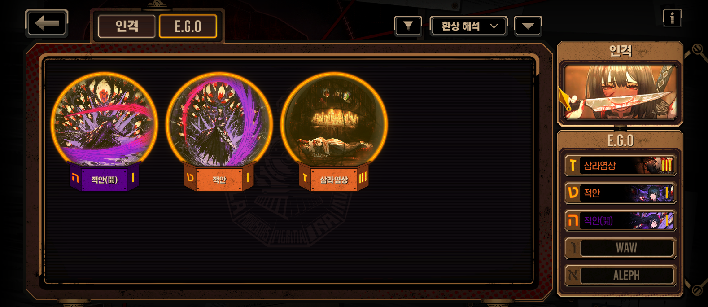
Task: Switch to the 인격 tab
Action: pyautogui.click(x=127, y=26)
